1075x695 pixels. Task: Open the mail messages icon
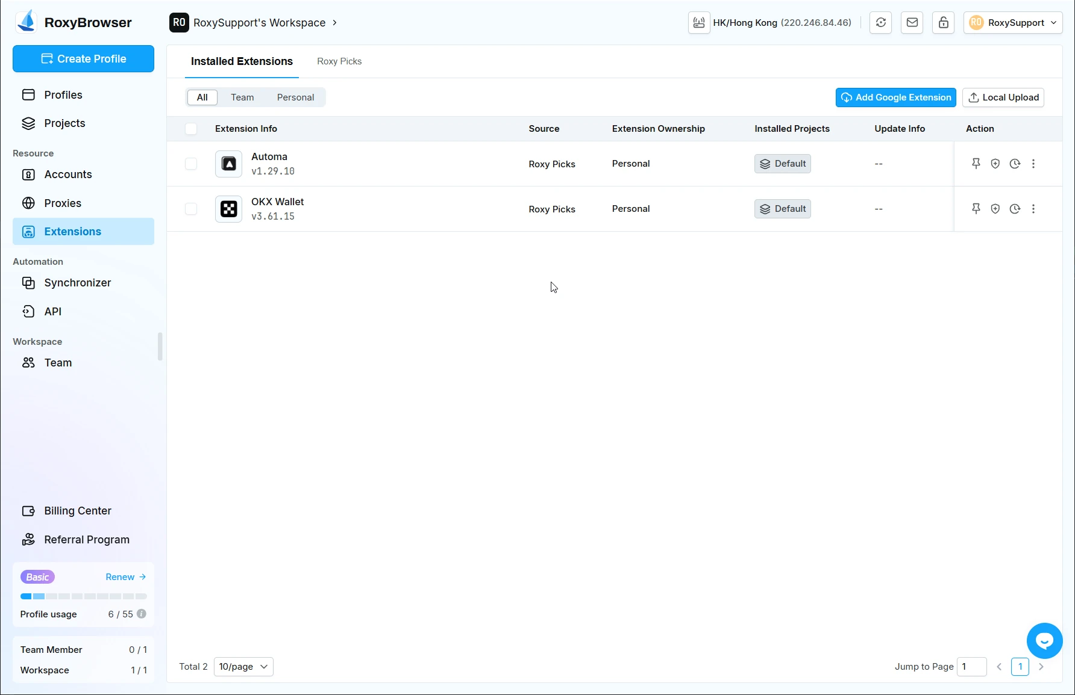912,23
